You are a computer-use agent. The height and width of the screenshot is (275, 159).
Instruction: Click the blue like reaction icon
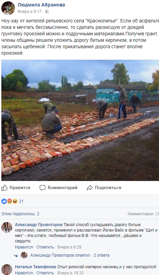tap(4, 201)
